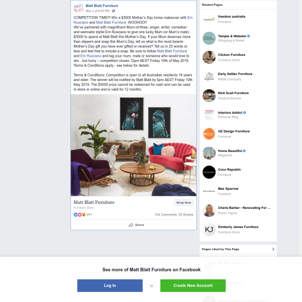Open 104 Comments link

point(166,214)
